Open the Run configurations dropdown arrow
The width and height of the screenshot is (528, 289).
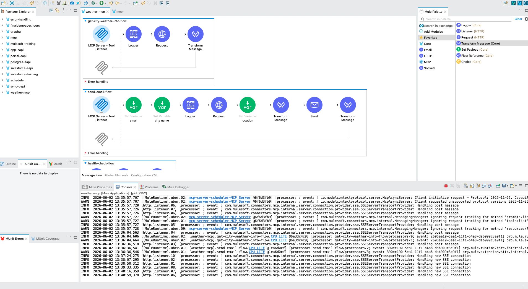coord(105,3)
